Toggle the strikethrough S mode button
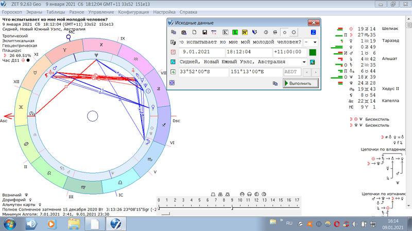Screen dimensions: 412x231 click(x=275, y=32)
